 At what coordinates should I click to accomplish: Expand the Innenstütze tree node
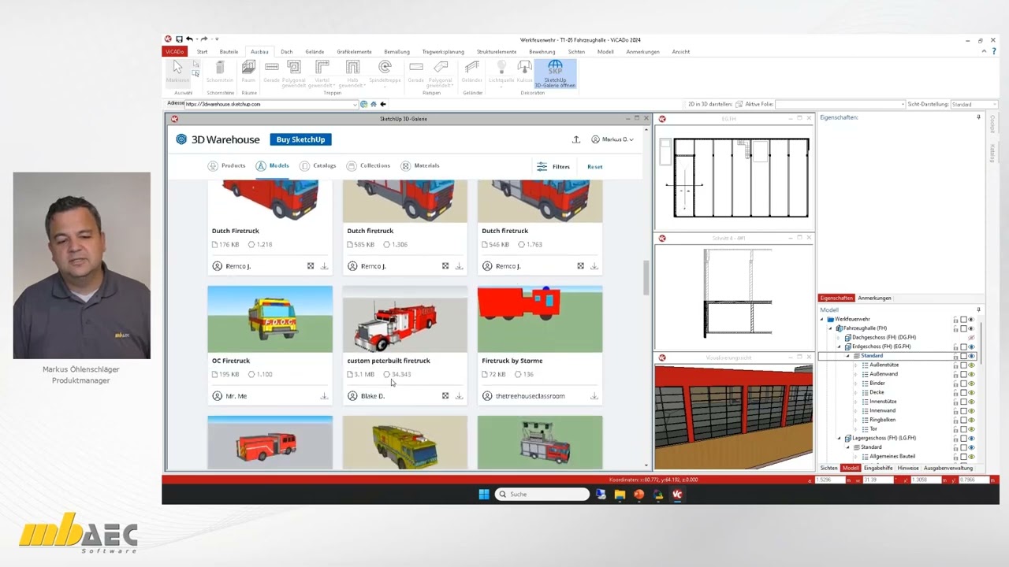856,402
